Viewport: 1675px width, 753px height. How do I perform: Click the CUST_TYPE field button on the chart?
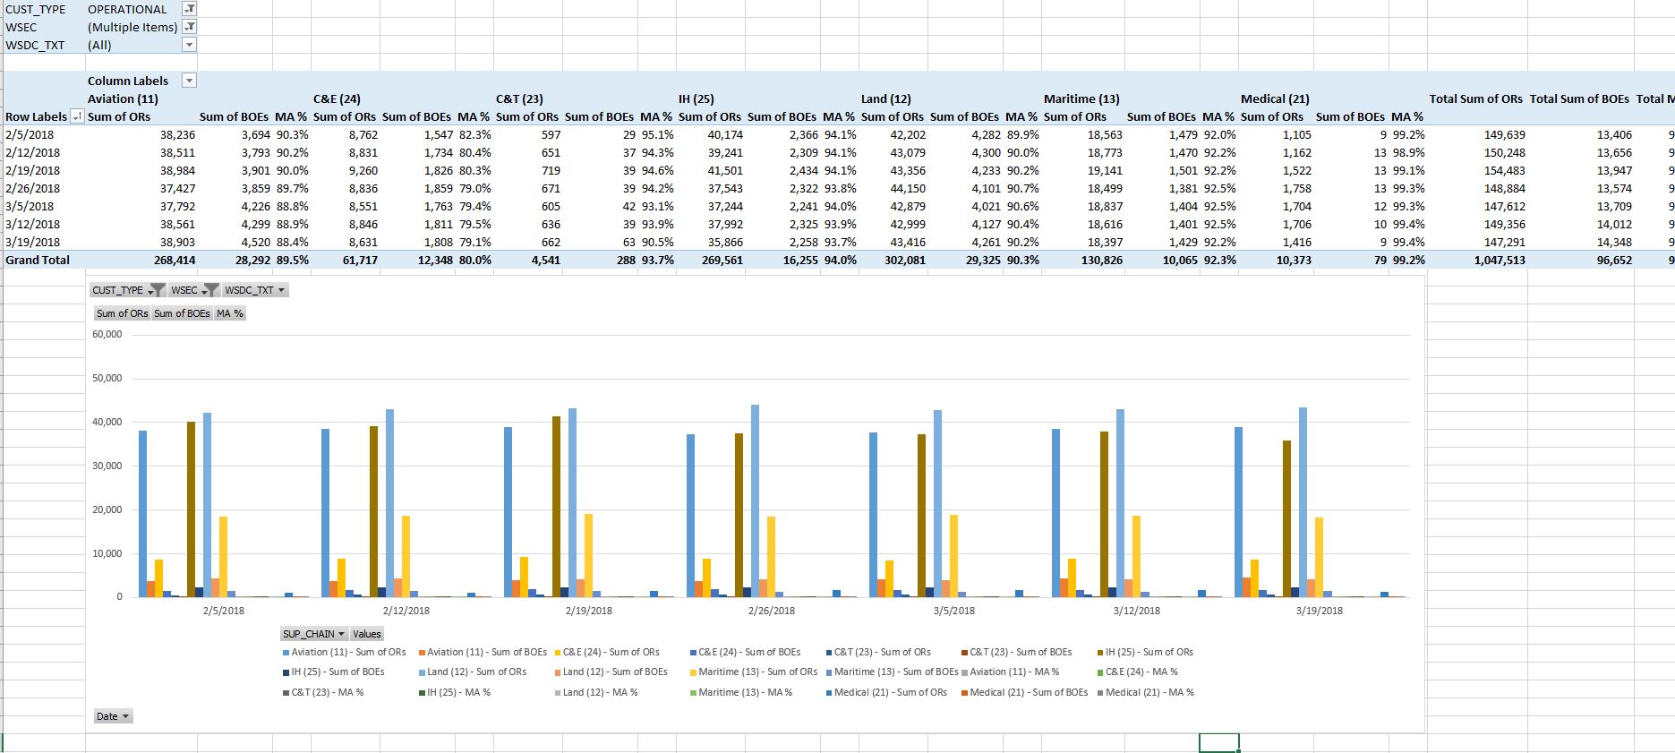pyautogui.click(x=128, y=290)
